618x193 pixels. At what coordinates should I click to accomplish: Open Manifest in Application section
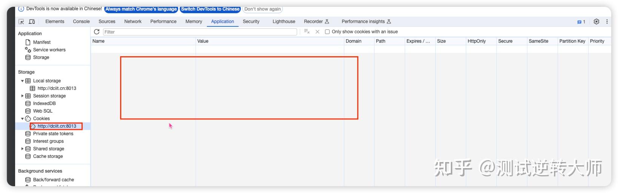(42, 42)
